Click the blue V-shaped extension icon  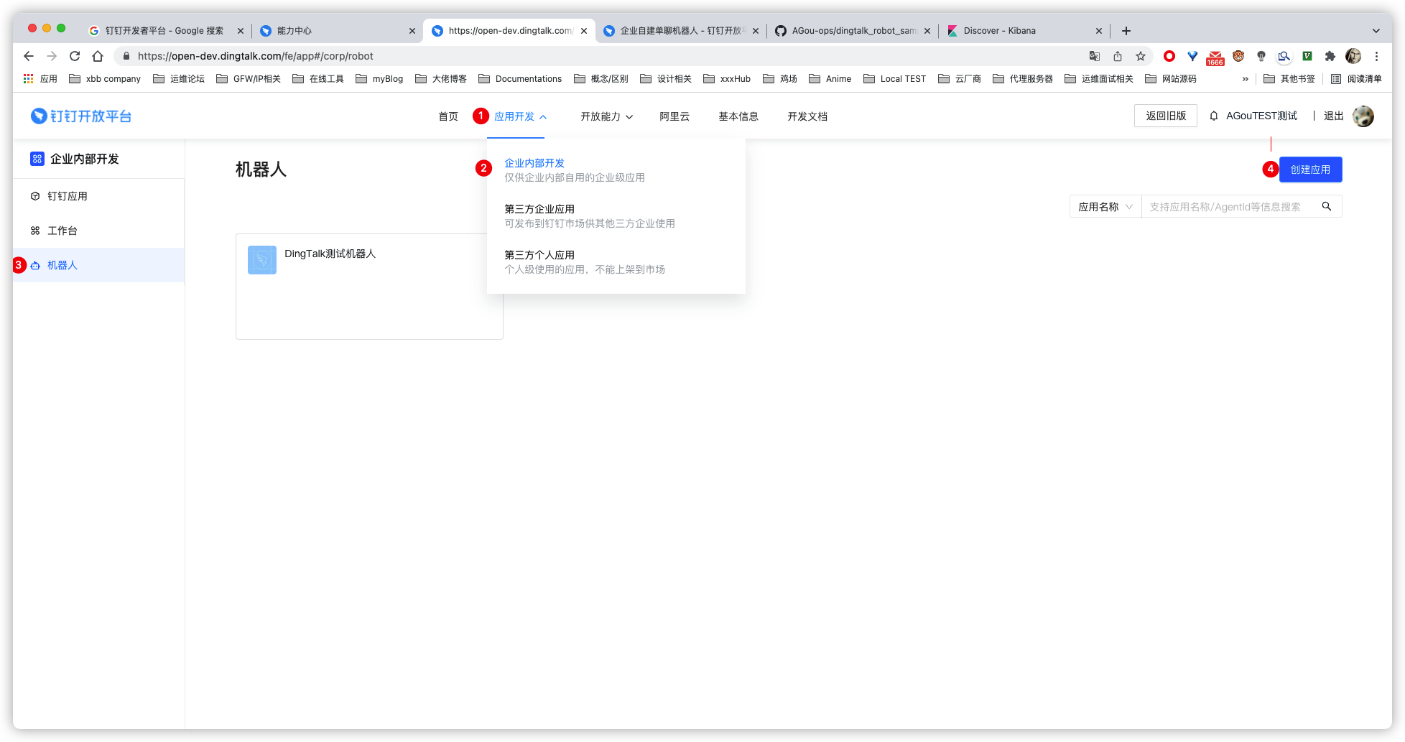point(1192,56)
